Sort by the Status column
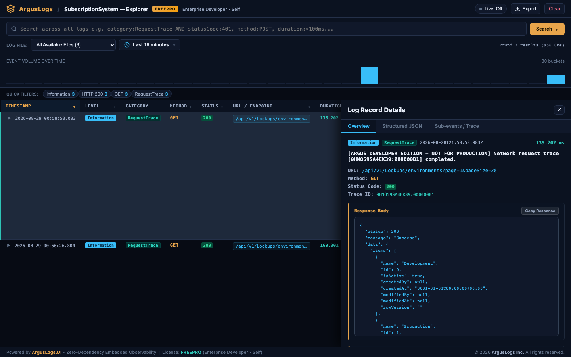This screenshot has width=571, height=357. click(212, 106)
